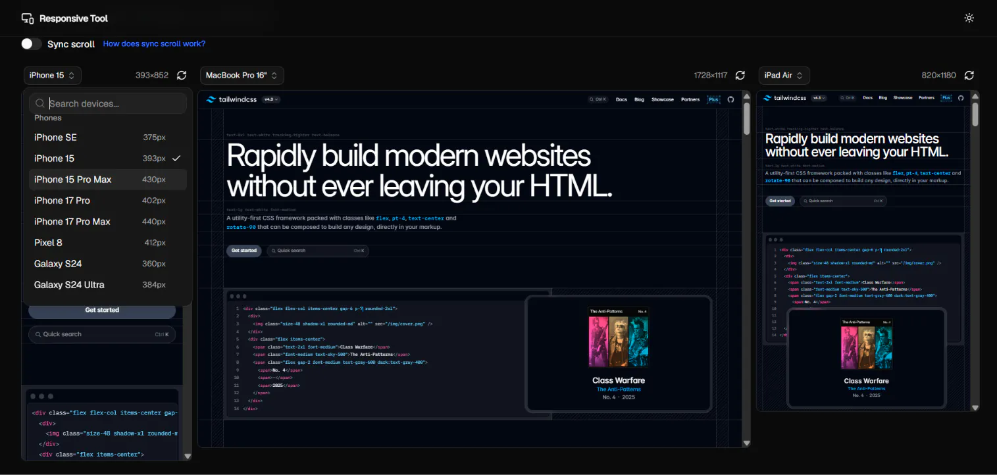
Task: Click Get started in the MacBook preview
Action: click(244, 251)
